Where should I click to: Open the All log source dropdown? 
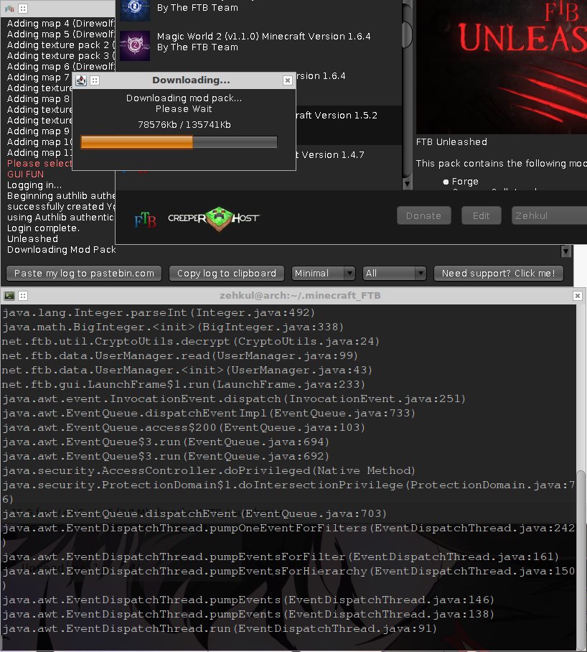pyautogui.click(x=394, y=273)
